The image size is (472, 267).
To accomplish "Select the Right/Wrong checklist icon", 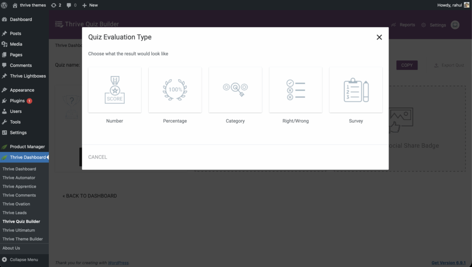I will pyautogui.click(x=295, y=90).
